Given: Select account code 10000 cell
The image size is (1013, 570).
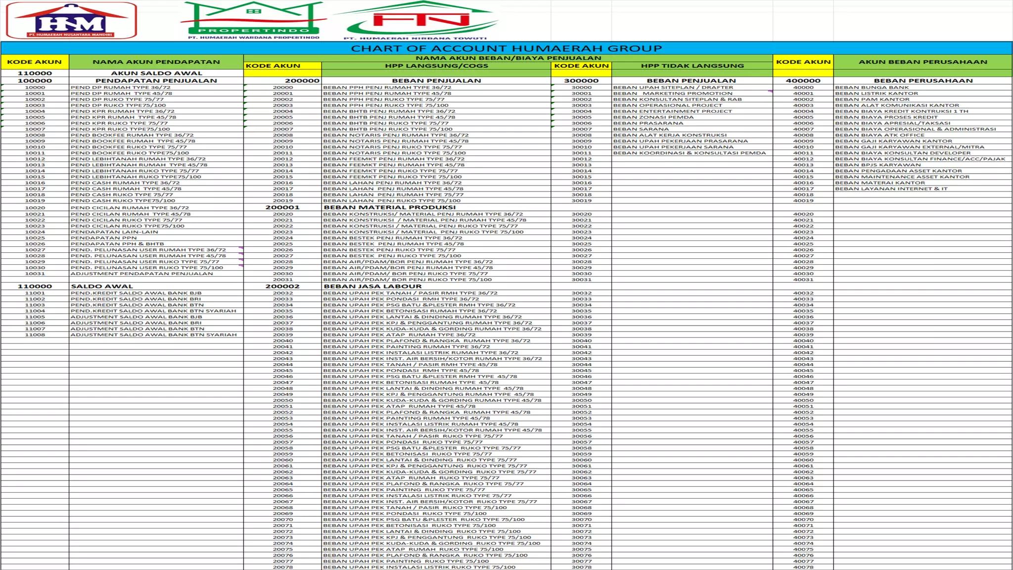Looking at the screenshot, I should (35, 88).
